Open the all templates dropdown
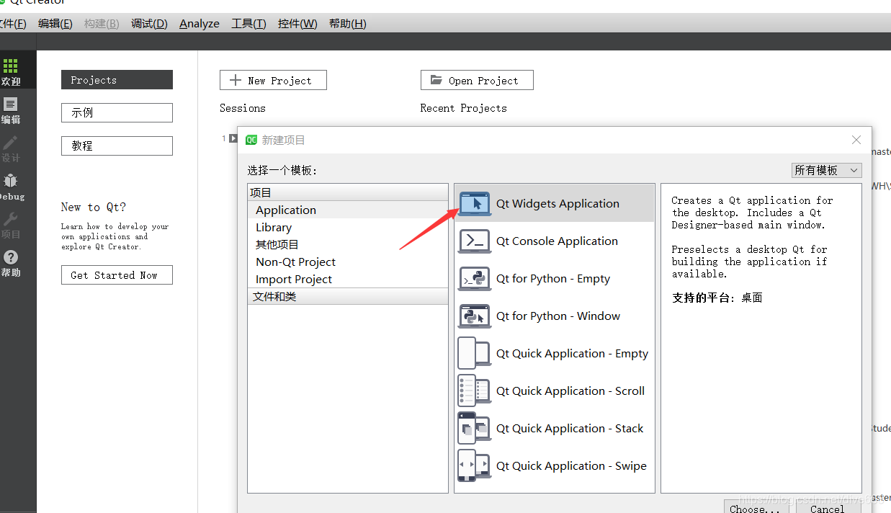 point(826,170)
